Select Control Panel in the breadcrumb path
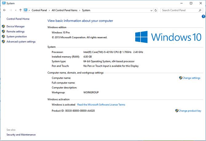This screenshot has width=206, height=141. 40,10
